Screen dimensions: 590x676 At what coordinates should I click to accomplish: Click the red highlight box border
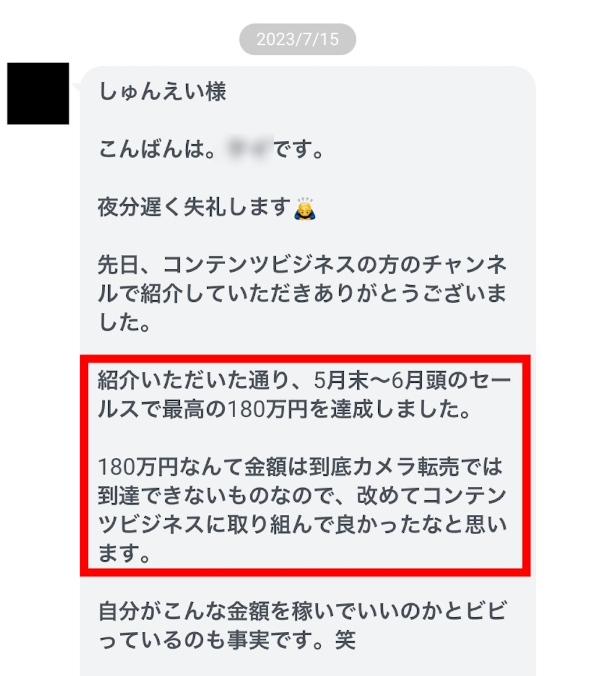tap(305, 359)
